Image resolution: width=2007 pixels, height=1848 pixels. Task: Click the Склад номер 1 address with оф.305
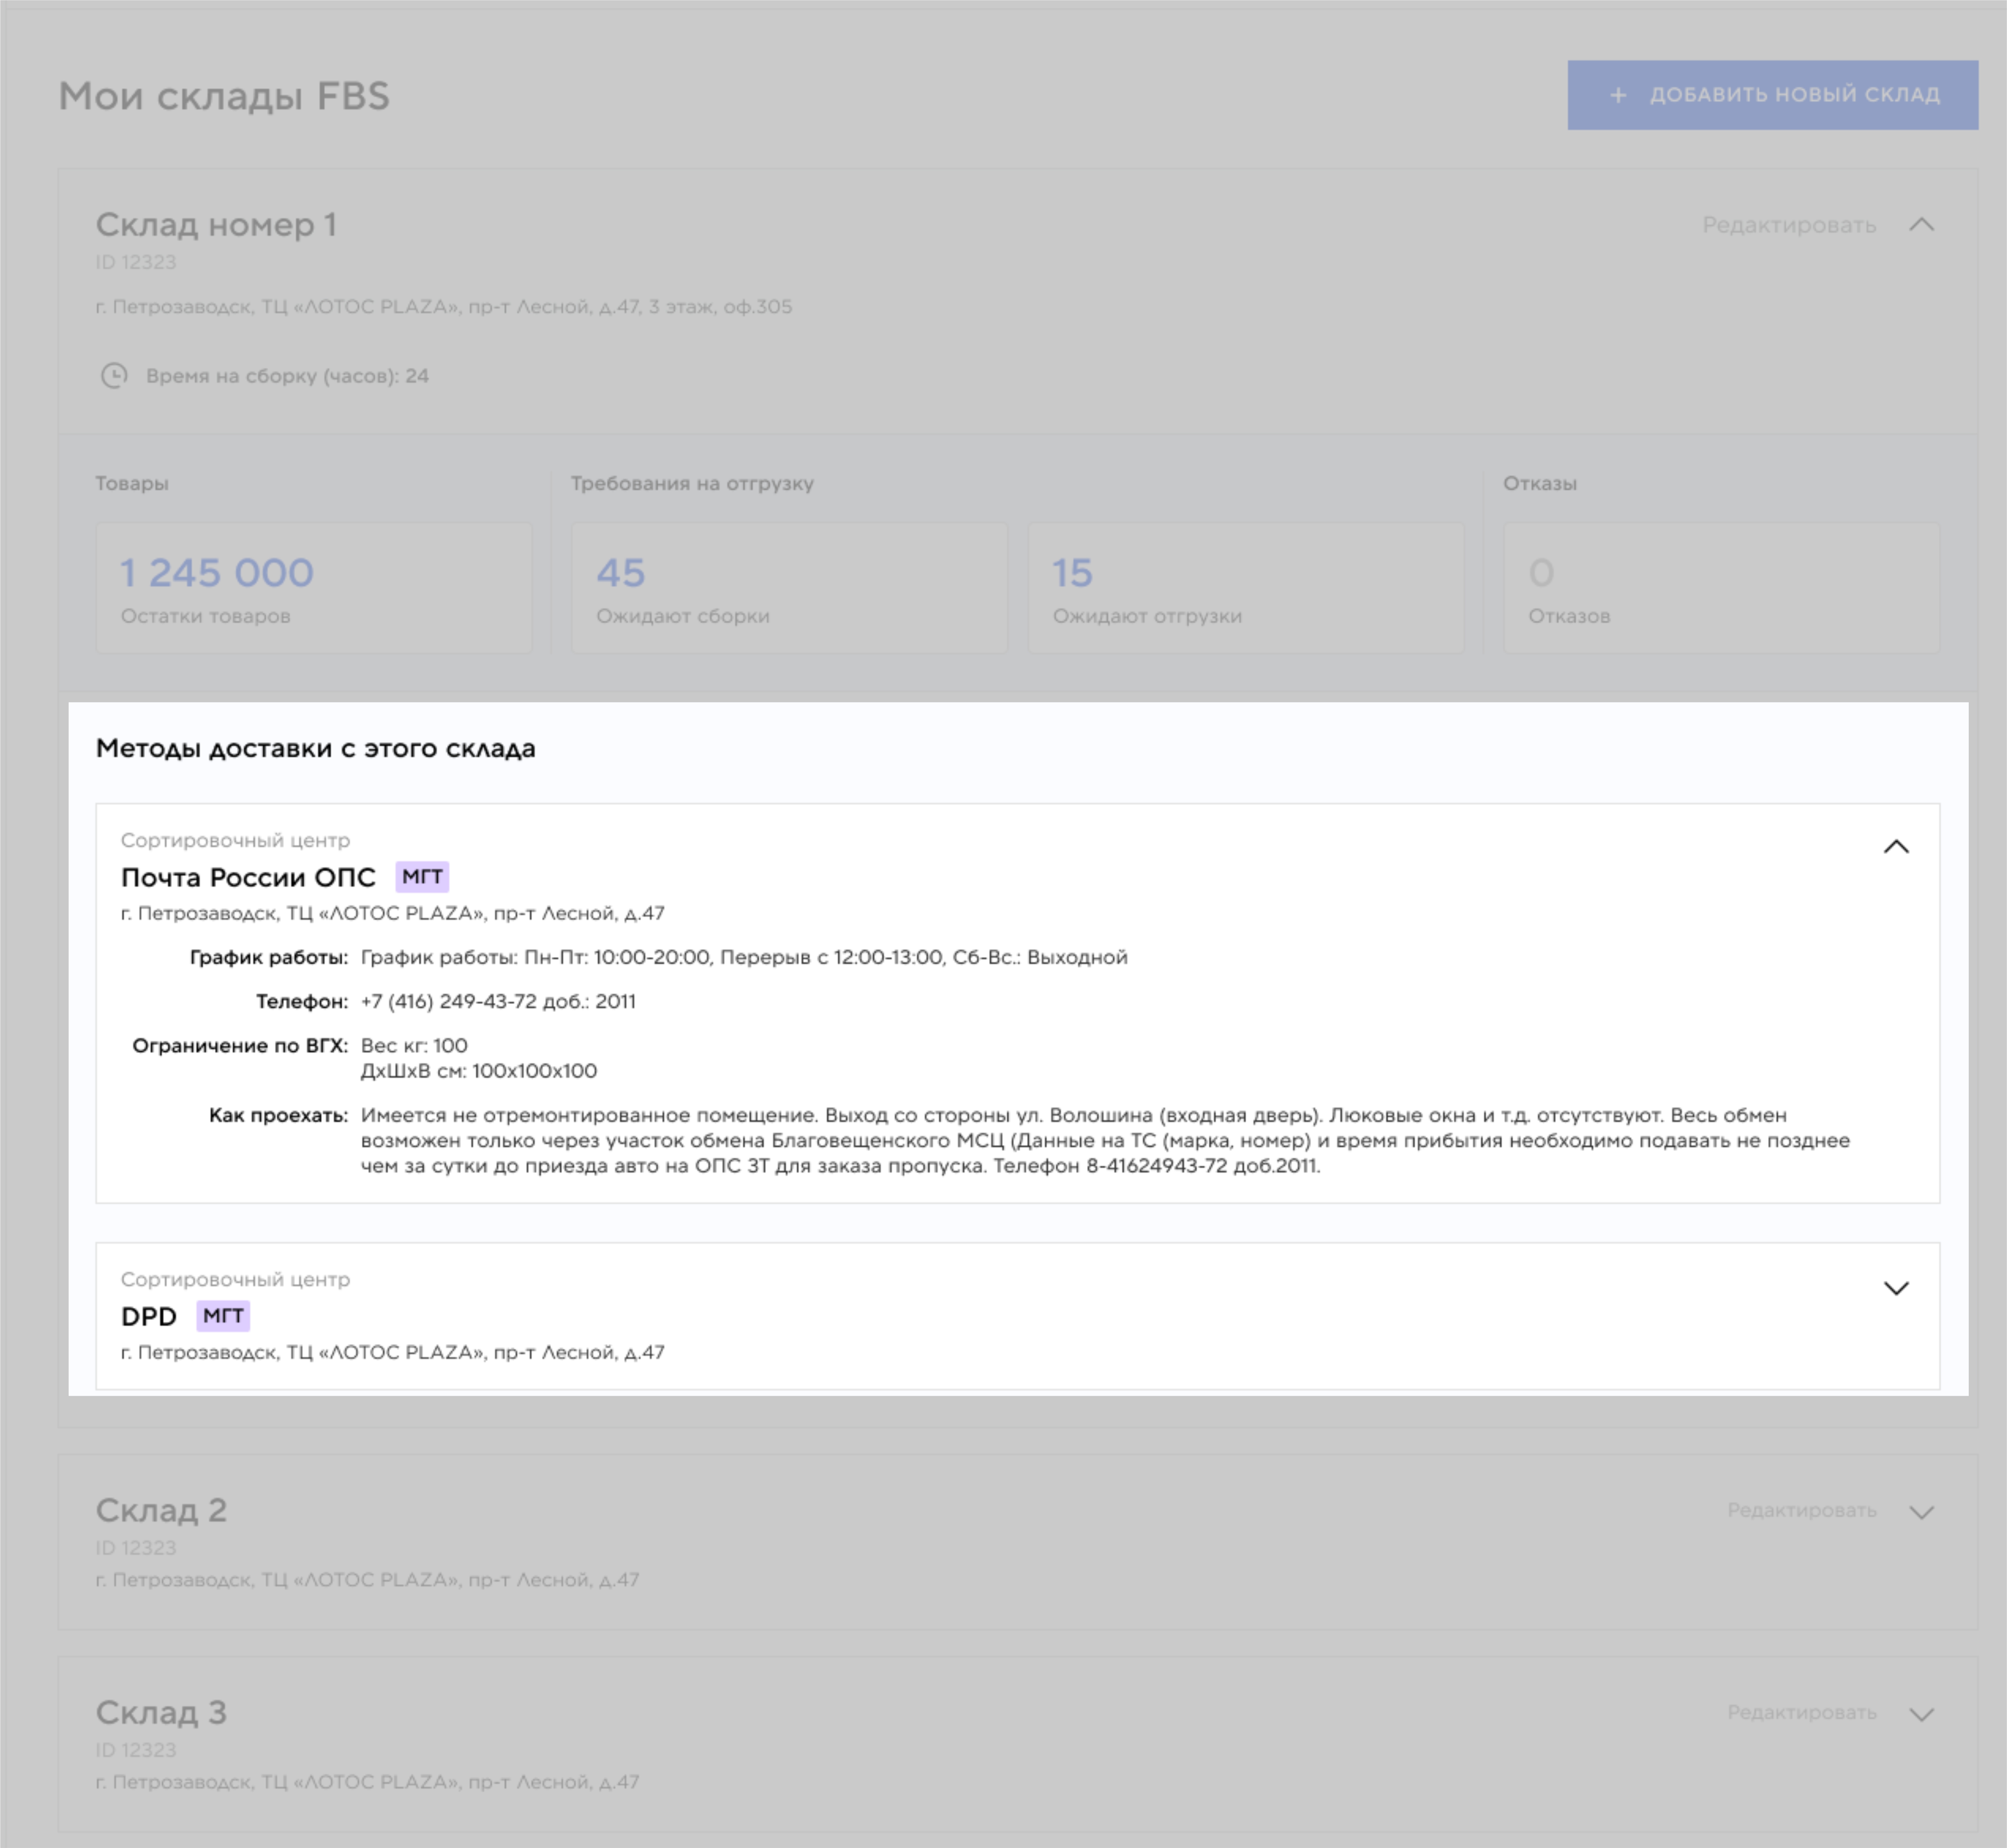444,307
